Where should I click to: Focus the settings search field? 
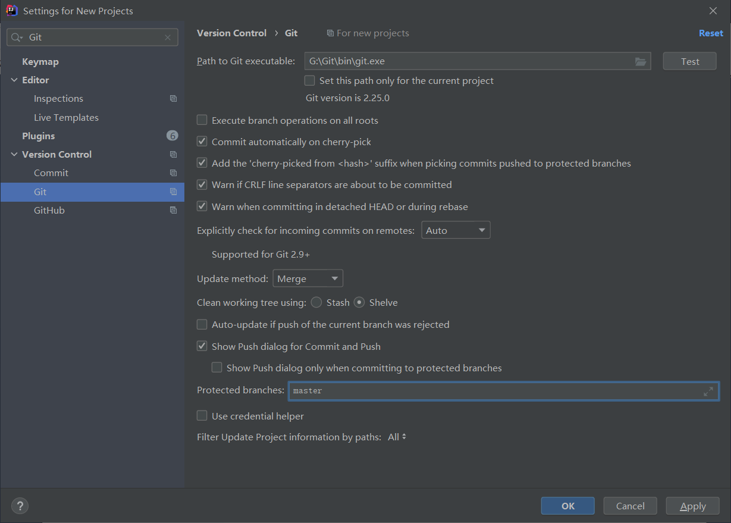click(92, 37)
